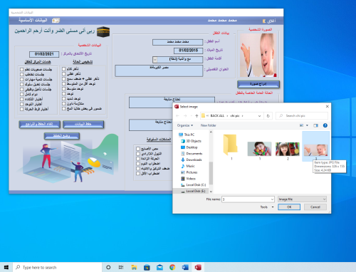Viewport: 356px width, 272px height.
Task: Open the Tools dropdown in file dialog
Action: pyautogui.click(x=267, y=207)
